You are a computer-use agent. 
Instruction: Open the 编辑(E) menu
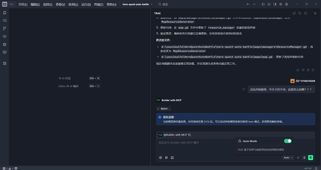[x=35, y=4]
